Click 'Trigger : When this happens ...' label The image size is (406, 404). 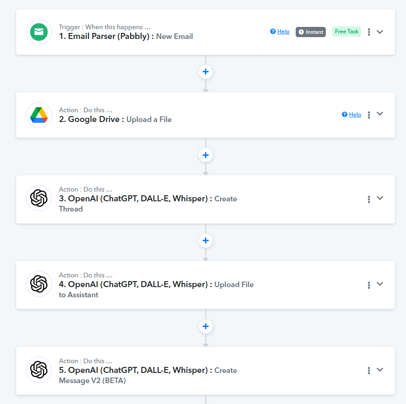point(105,27)
